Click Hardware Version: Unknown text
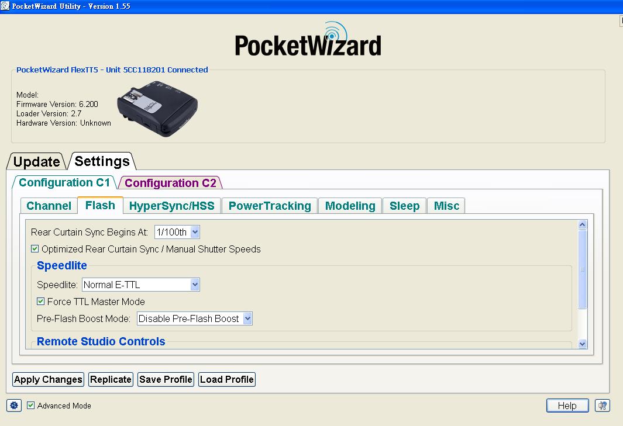This screenshot has height=426, width=623. [64, 123]
